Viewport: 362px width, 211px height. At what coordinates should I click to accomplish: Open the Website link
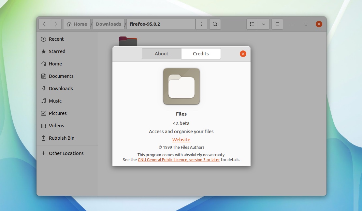point(181,140)
